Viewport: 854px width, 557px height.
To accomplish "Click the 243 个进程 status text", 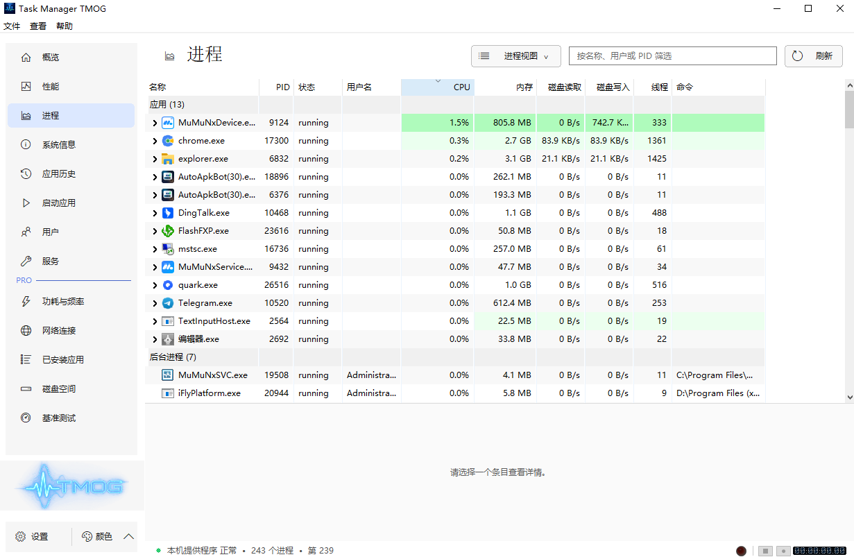I will tap(273, 551).
